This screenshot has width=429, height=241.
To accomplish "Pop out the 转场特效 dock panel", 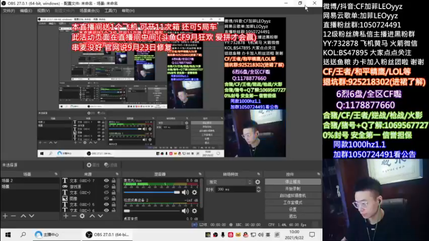I will click(258, 174).
